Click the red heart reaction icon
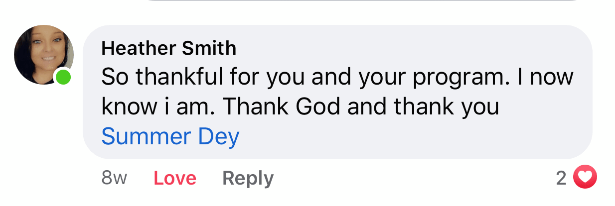This screenshot has width=615, height=206. (585, 178)
